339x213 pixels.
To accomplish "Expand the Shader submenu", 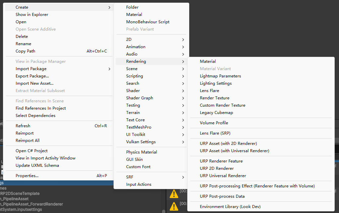I will [151, 91].
